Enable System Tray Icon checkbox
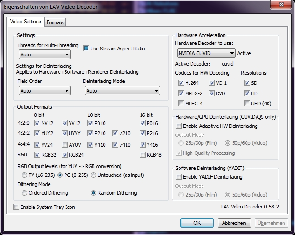Screen dimensions: 295x235 pos(16,207)
